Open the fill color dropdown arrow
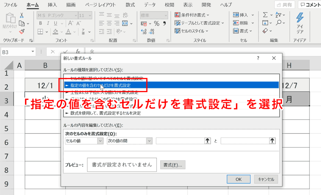Viewport: 321px width, 195px height. [61, 32]
